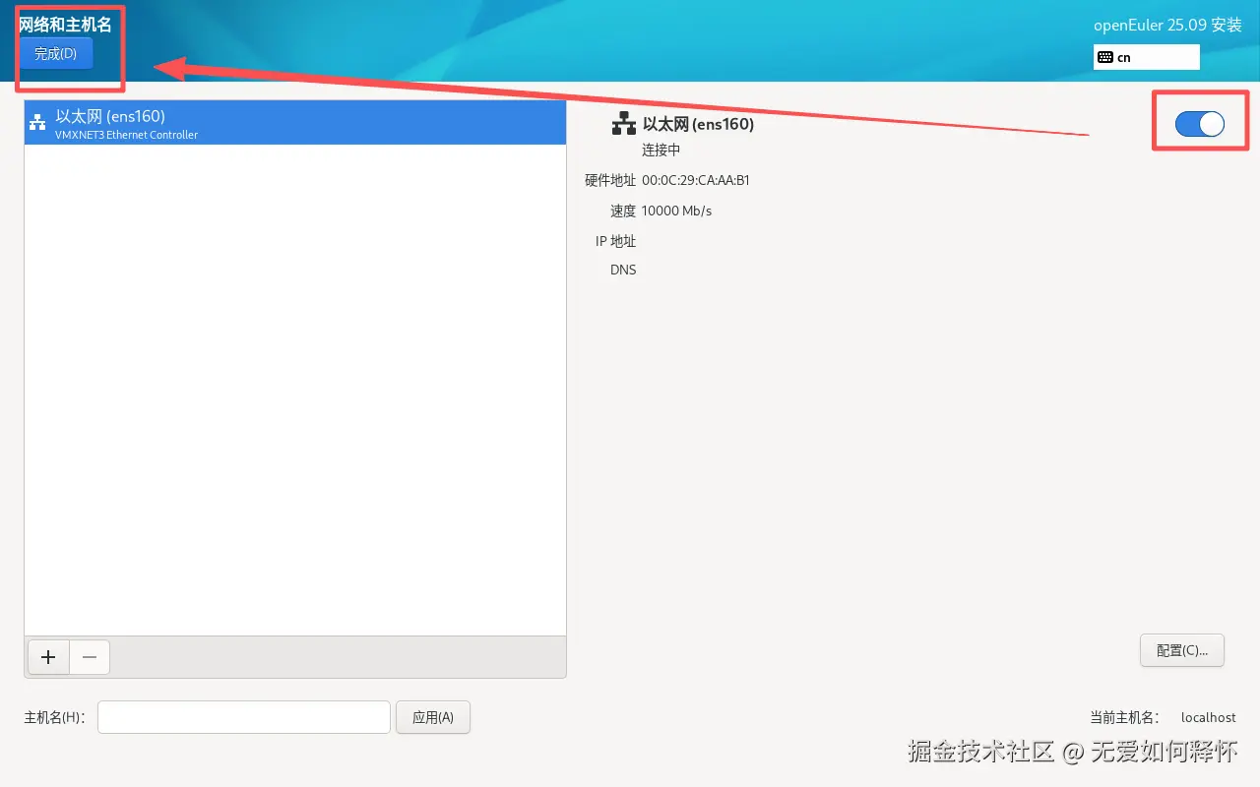Click the openEuler 25.09 安装 title
This screenshot has height=787, width=1260.
point(1166,25)
